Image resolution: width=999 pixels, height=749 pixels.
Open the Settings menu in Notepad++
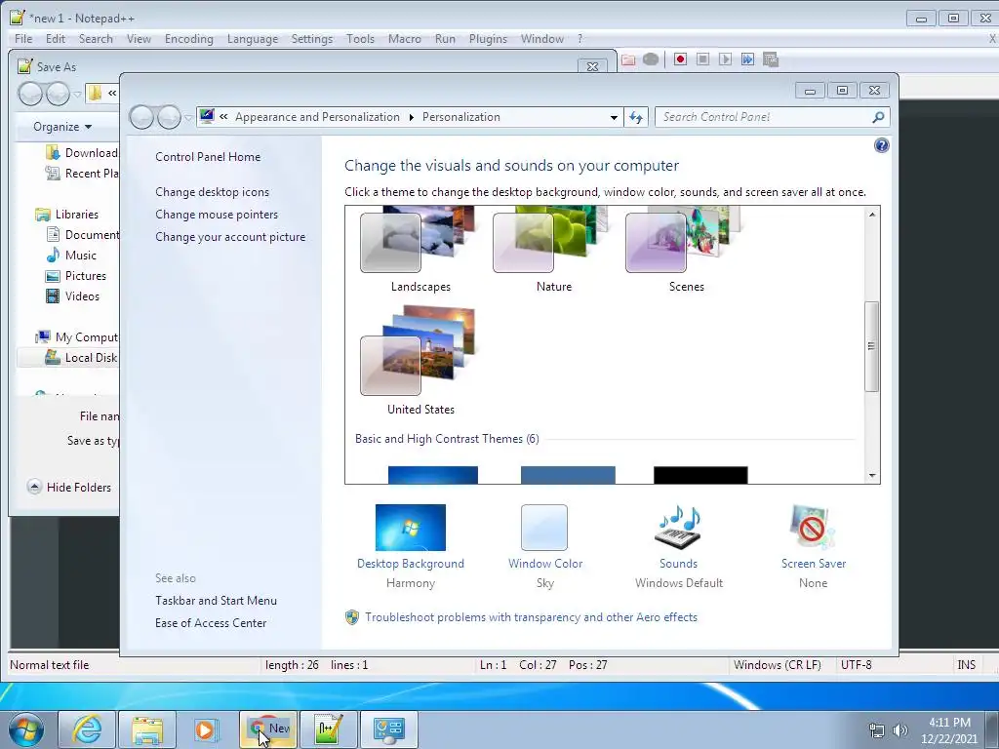[x=311, y=39]
